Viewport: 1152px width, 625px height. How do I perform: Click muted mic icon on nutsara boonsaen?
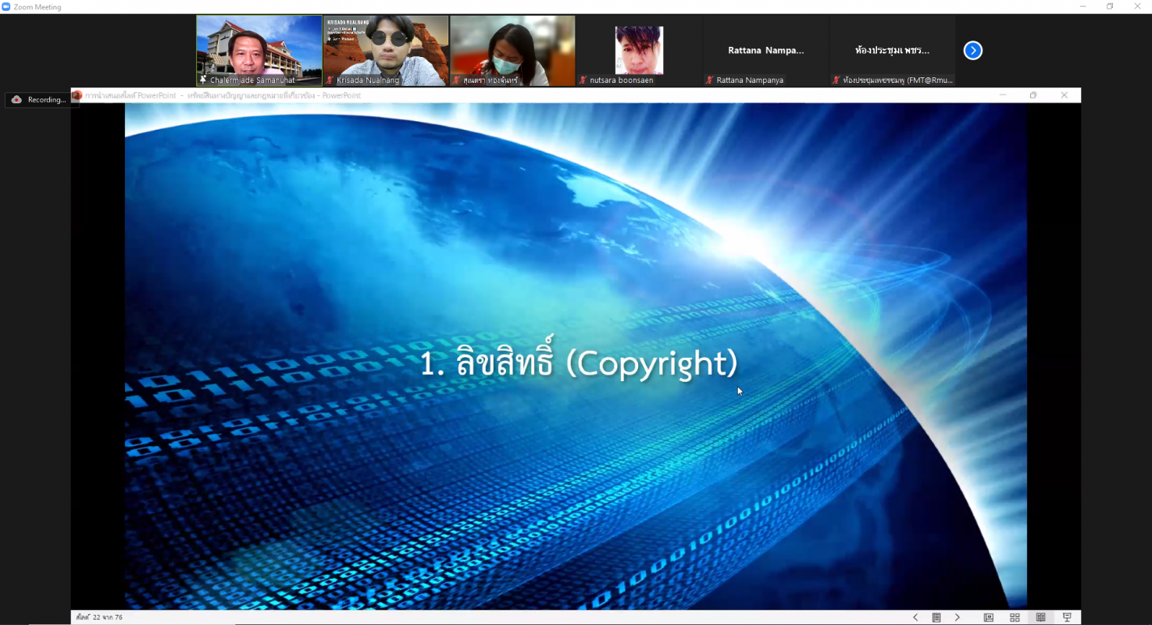click(583, 80)
